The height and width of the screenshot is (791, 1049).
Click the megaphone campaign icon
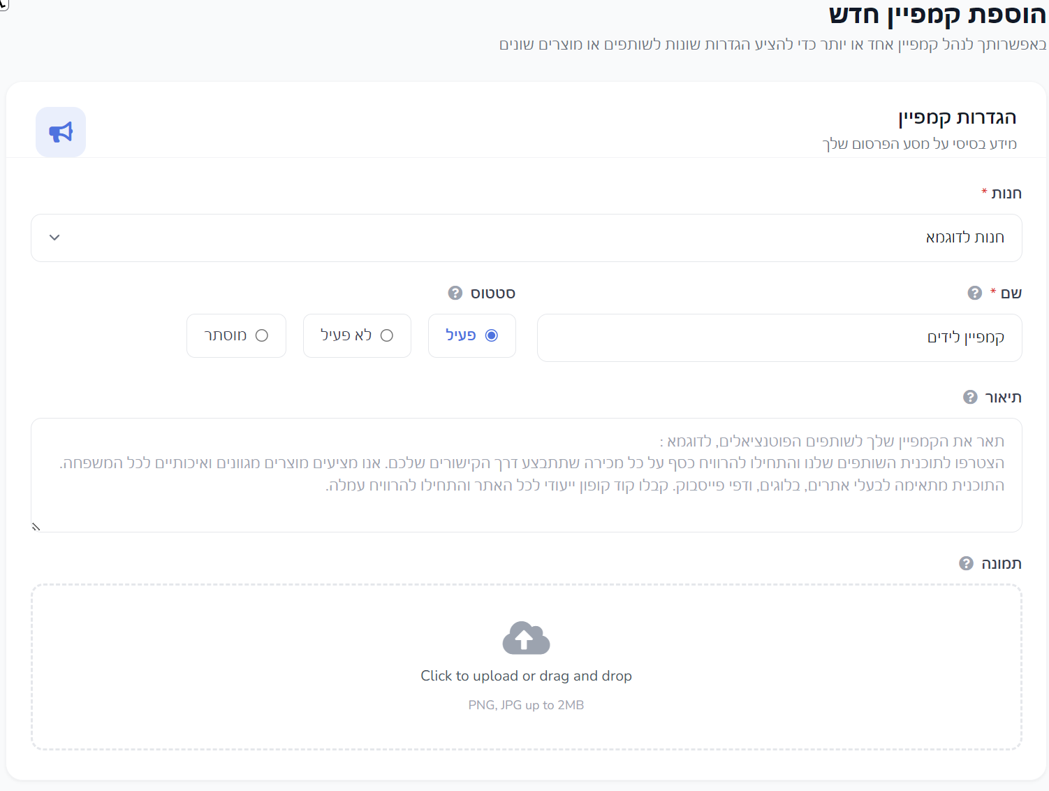[61, 132]
